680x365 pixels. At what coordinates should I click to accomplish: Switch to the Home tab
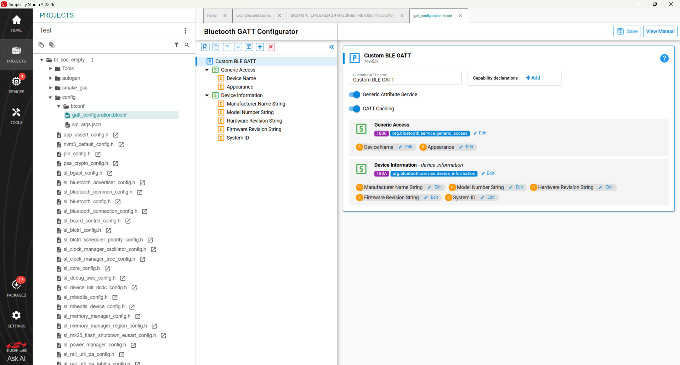point(212,16)
